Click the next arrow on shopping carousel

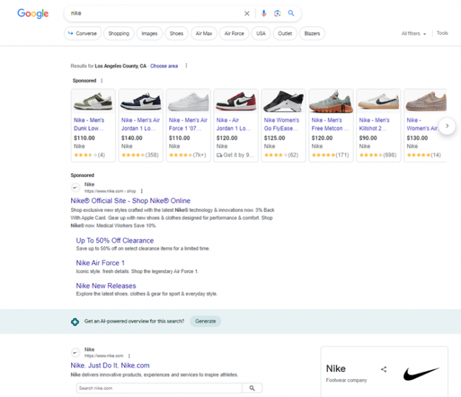click(x=447, y=126)
